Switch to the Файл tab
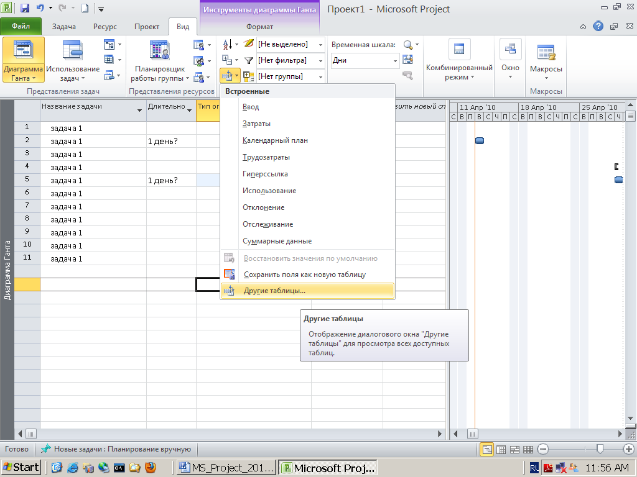 [x=21, y=26]
